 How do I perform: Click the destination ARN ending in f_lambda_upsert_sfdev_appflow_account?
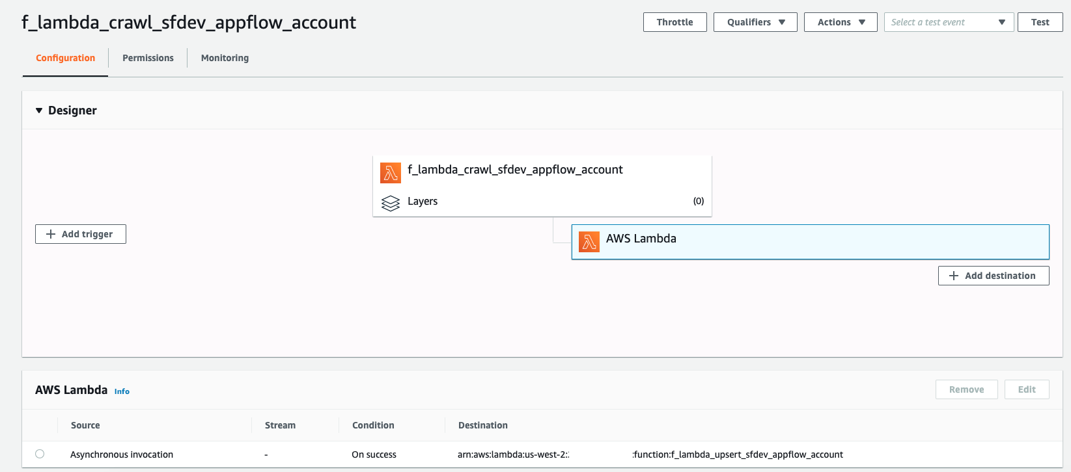[x=650, y=454]
